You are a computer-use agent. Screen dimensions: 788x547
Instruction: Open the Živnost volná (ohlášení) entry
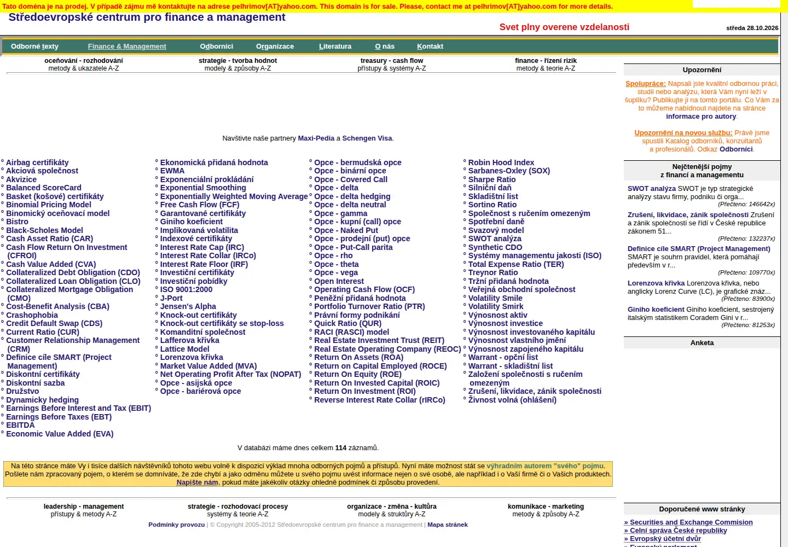(512, 400)
